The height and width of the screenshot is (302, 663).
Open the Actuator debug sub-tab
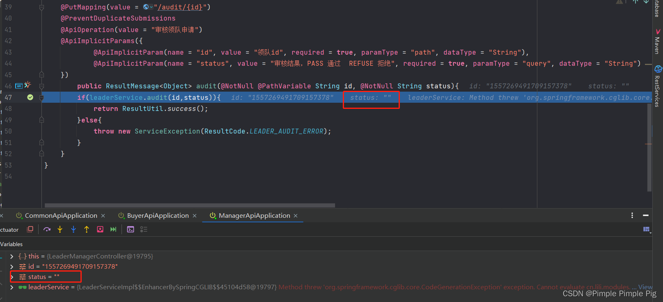click(9, 230)
